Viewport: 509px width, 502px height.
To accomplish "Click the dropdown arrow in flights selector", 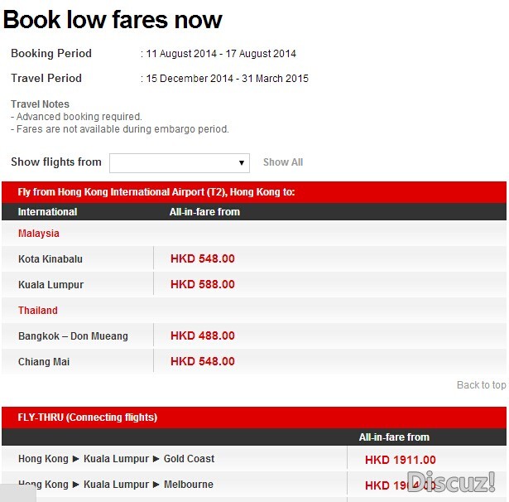I will pos(241,163).
